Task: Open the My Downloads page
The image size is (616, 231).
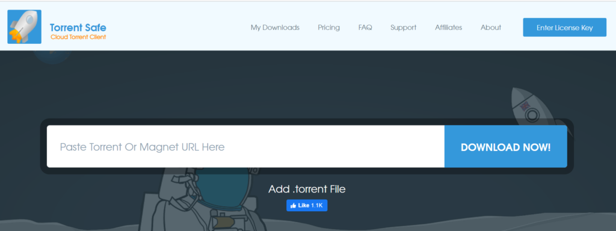Action: 275,28
